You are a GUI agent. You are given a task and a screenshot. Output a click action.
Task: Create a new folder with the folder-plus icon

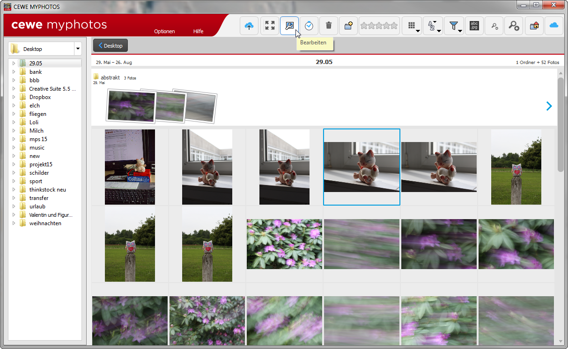pyautogui.click(x=348, y=26)
